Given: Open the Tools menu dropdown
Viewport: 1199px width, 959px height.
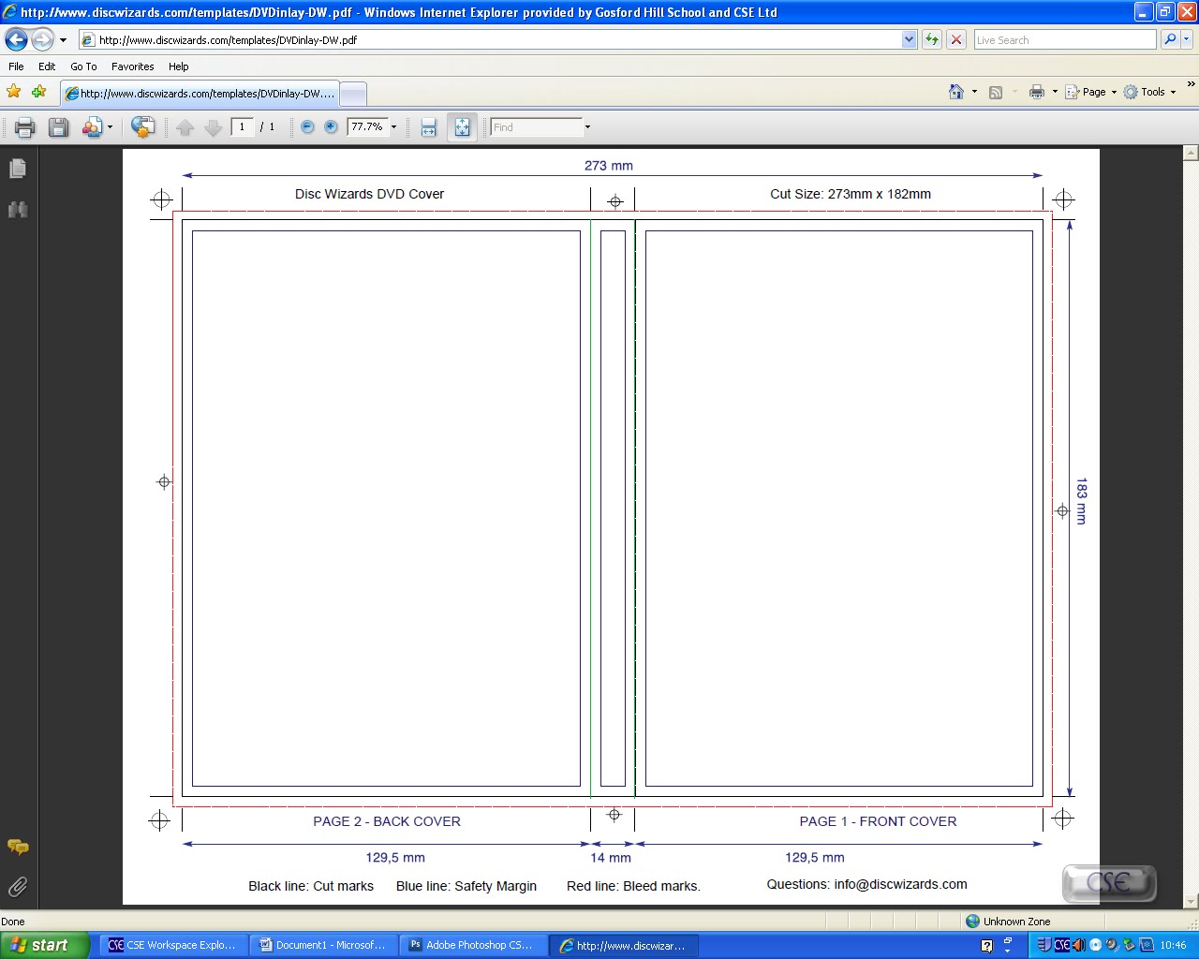Looking at the screenshot, I should (1150, 92).
